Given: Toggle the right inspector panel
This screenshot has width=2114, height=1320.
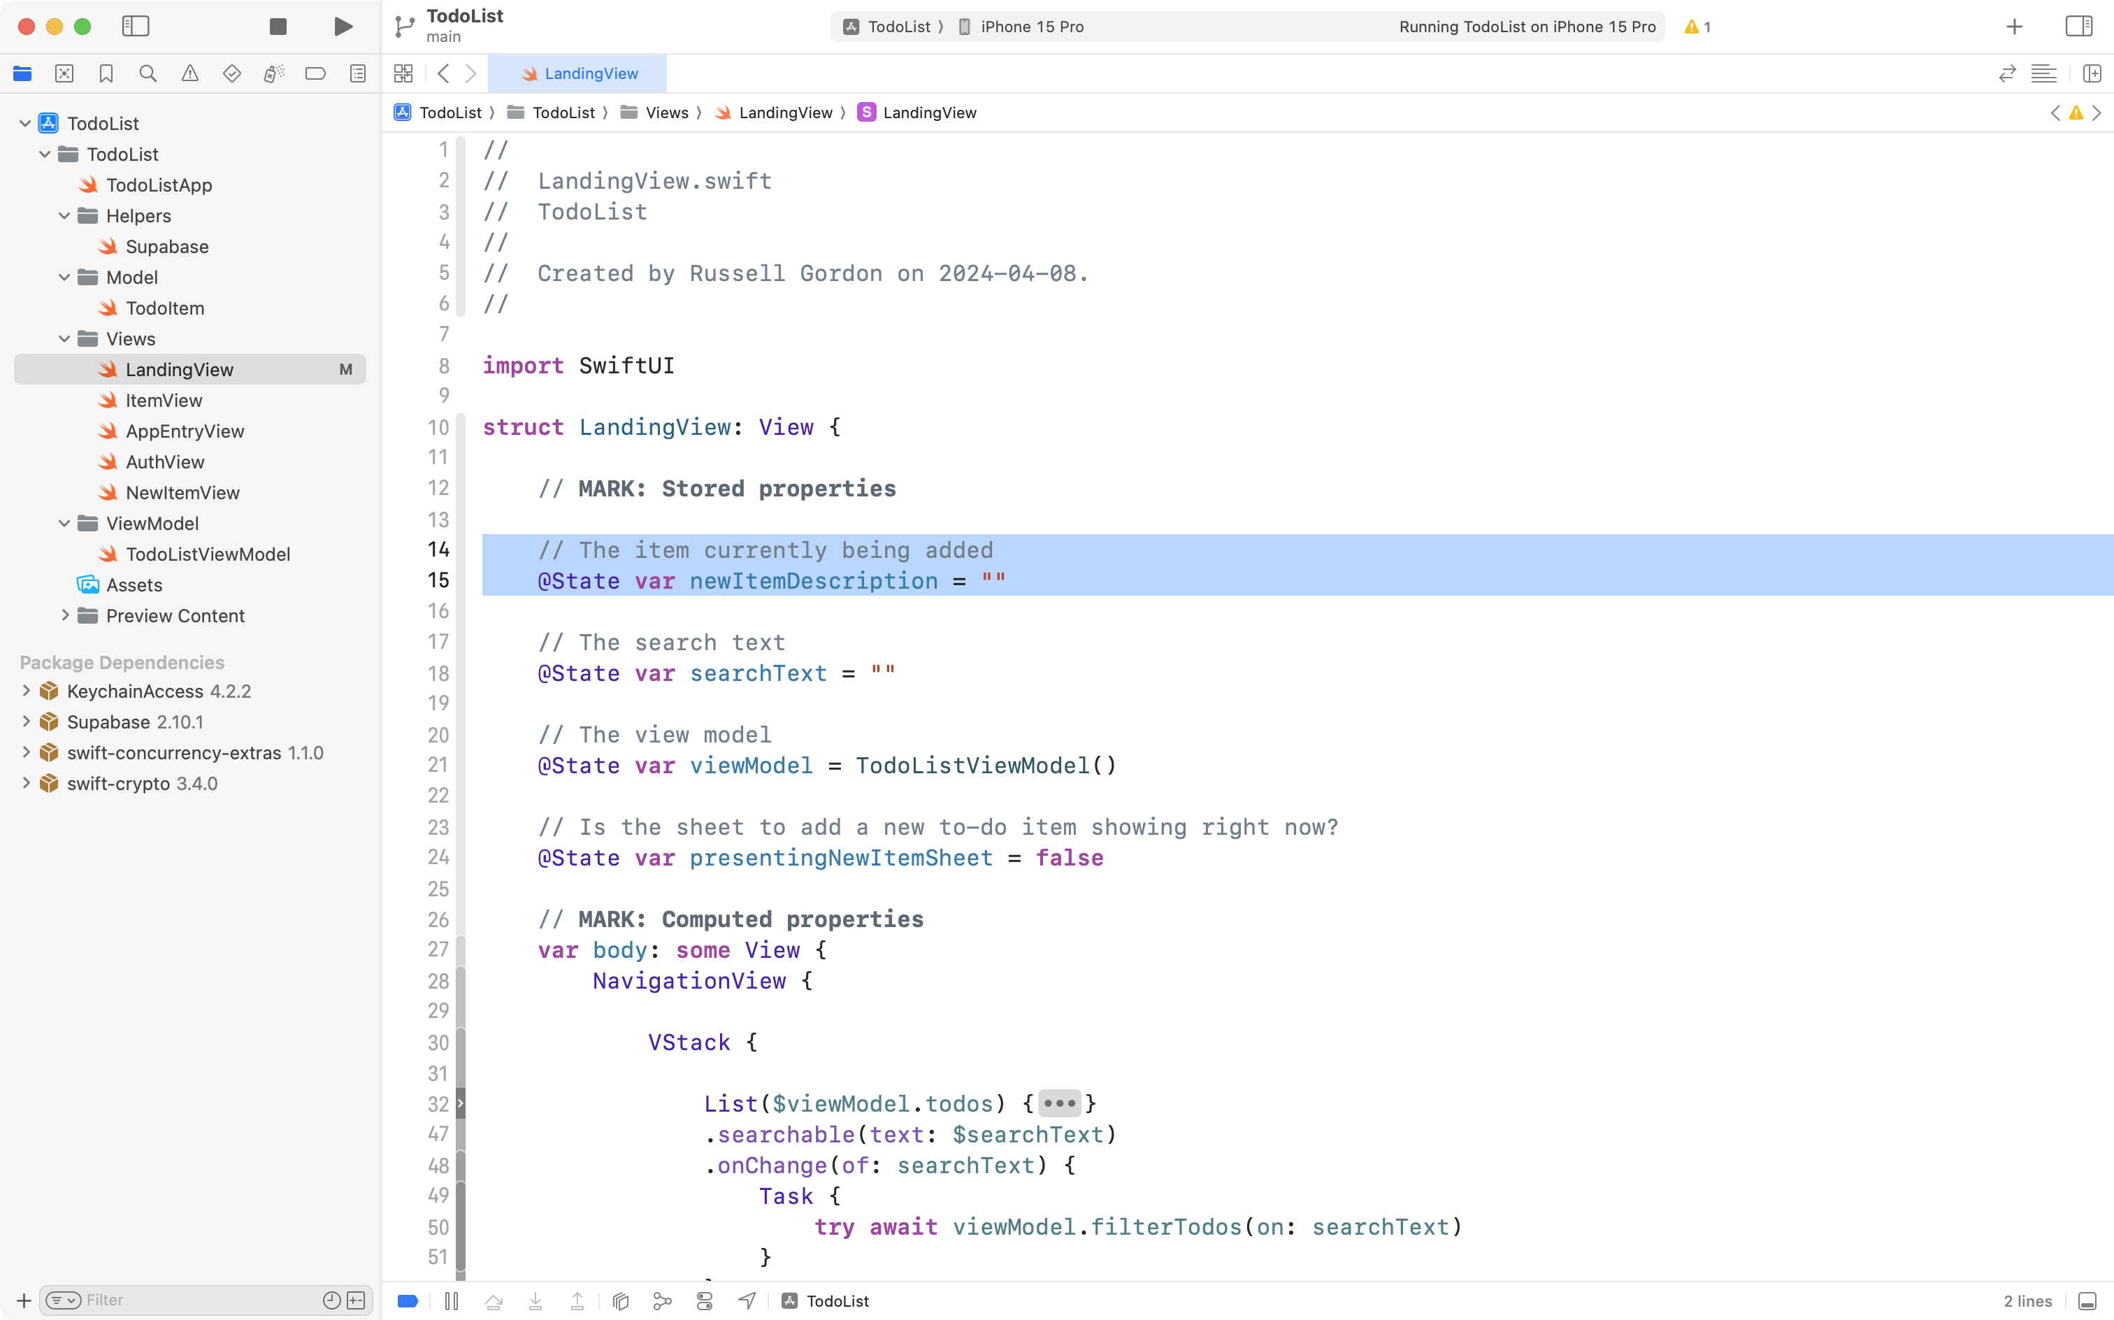Looking at the screenshot, I should [x=2078, y=26].
